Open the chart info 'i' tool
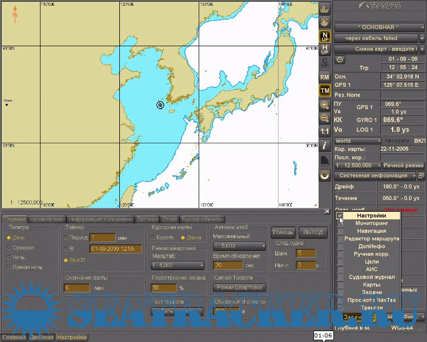The width and height of the screenshot is (427, 342). click(x=325, y=146)
